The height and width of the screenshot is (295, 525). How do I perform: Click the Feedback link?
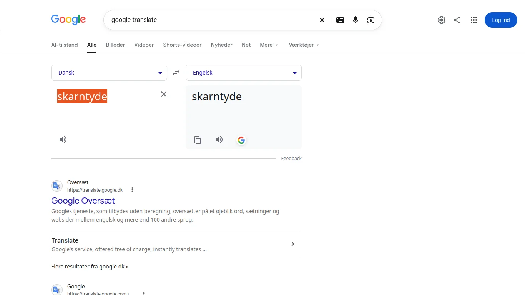pyautogui.click(x=291, y=159)
